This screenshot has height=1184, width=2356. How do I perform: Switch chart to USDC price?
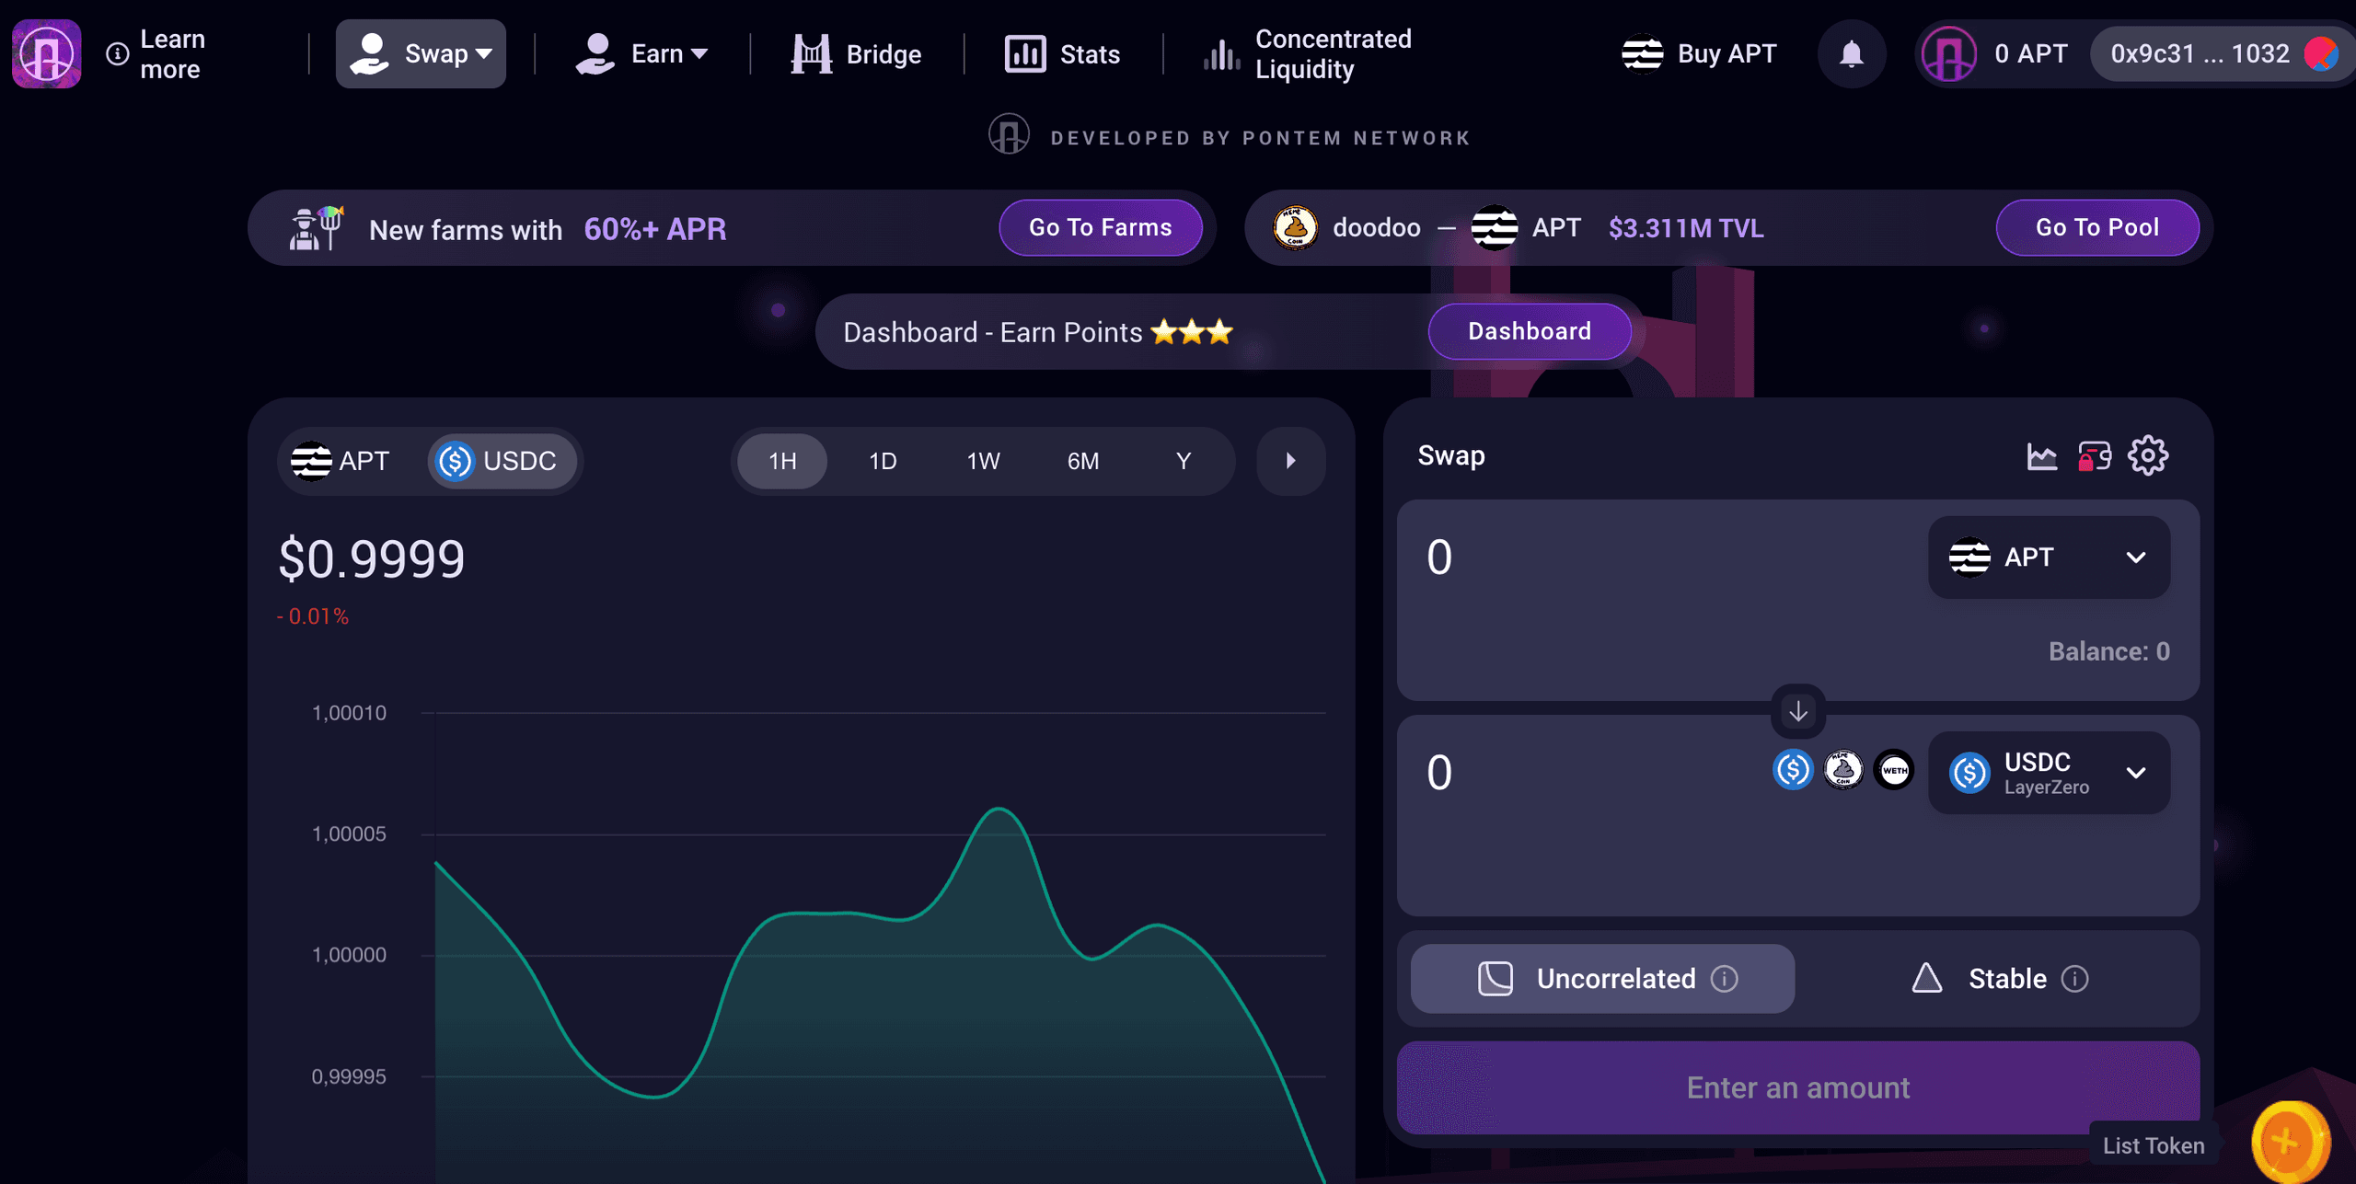[x=502, y=461]
